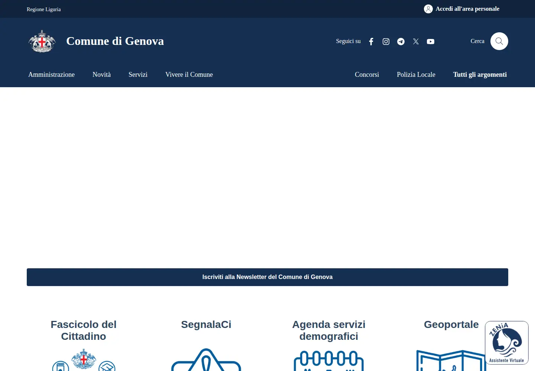Click the Agenda servizi demografici calendar icon

pyautogui.click(x=329, y=361)
